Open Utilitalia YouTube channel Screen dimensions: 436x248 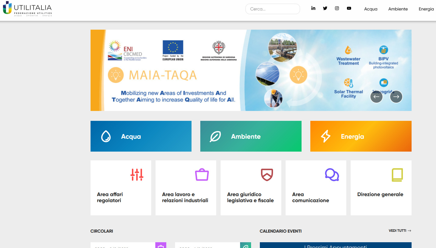point(349,8)
